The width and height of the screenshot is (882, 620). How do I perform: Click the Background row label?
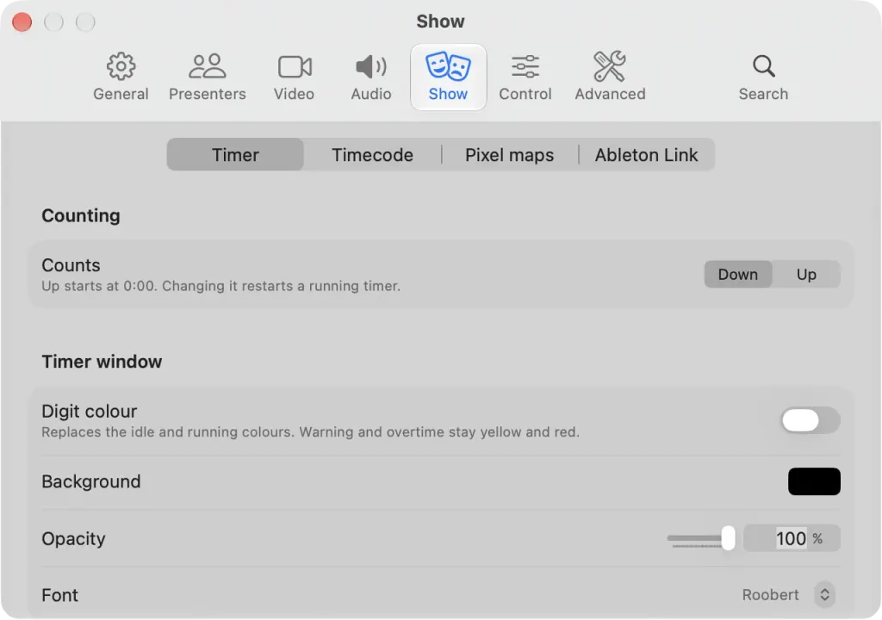click(x=91, y=481)
